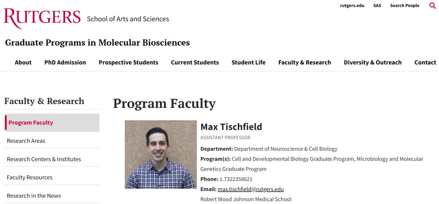Click Max Tischfield's profile photo
The width and height of the screenshot is (439, 204).
click(x=161, y=155)
